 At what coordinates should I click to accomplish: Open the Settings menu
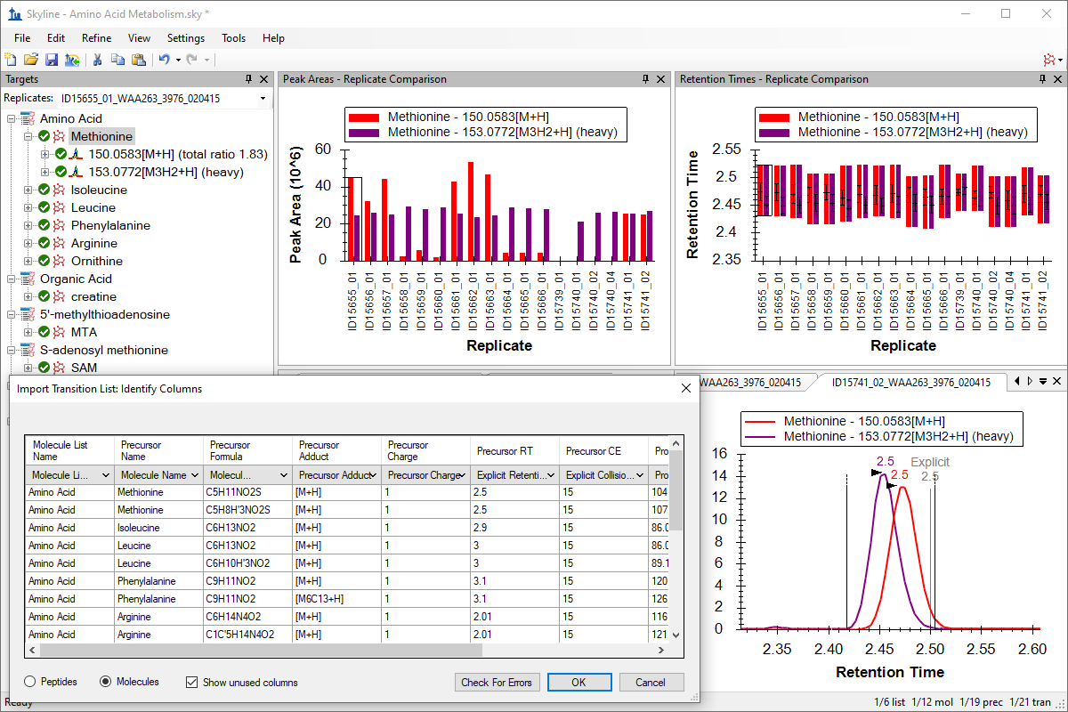[185, 38]
